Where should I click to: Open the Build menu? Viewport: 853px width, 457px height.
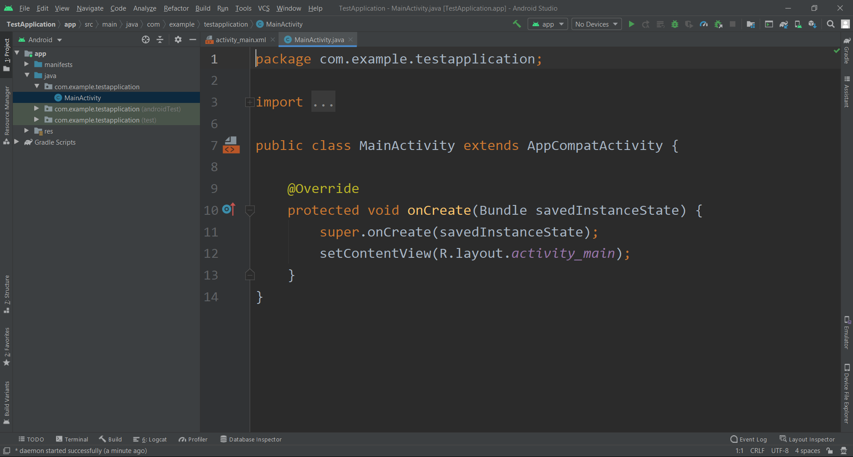click(203, 8)
